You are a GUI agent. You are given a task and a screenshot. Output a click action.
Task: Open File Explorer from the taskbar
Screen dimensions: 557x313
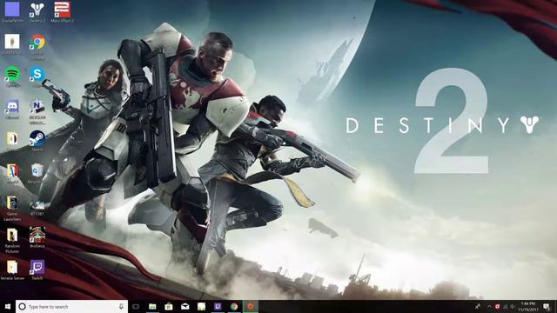click(x=152, y=307)
